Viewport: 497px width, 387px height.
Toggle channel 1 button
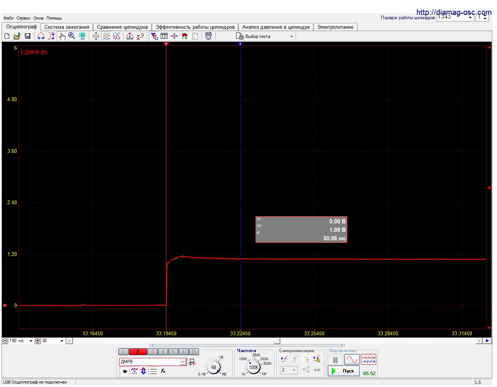coord(123,352)
